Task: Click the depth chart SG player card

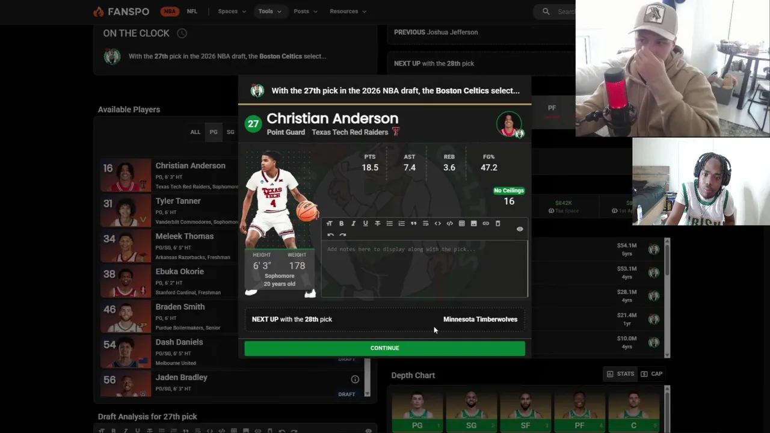Action: 471,413
